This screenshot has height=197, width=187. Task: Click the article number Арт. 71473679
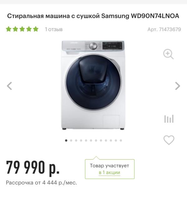coord(164,30)
